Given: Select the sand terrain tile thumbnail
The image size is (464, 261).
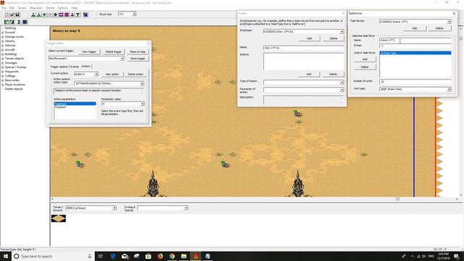Looking at the screenshot, I should coord(59,218).
